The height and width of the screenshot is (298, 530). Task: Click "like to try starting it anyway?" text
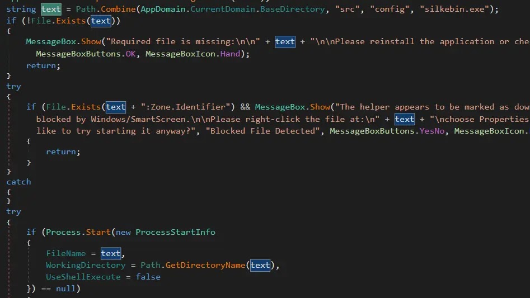click(116, 131)
